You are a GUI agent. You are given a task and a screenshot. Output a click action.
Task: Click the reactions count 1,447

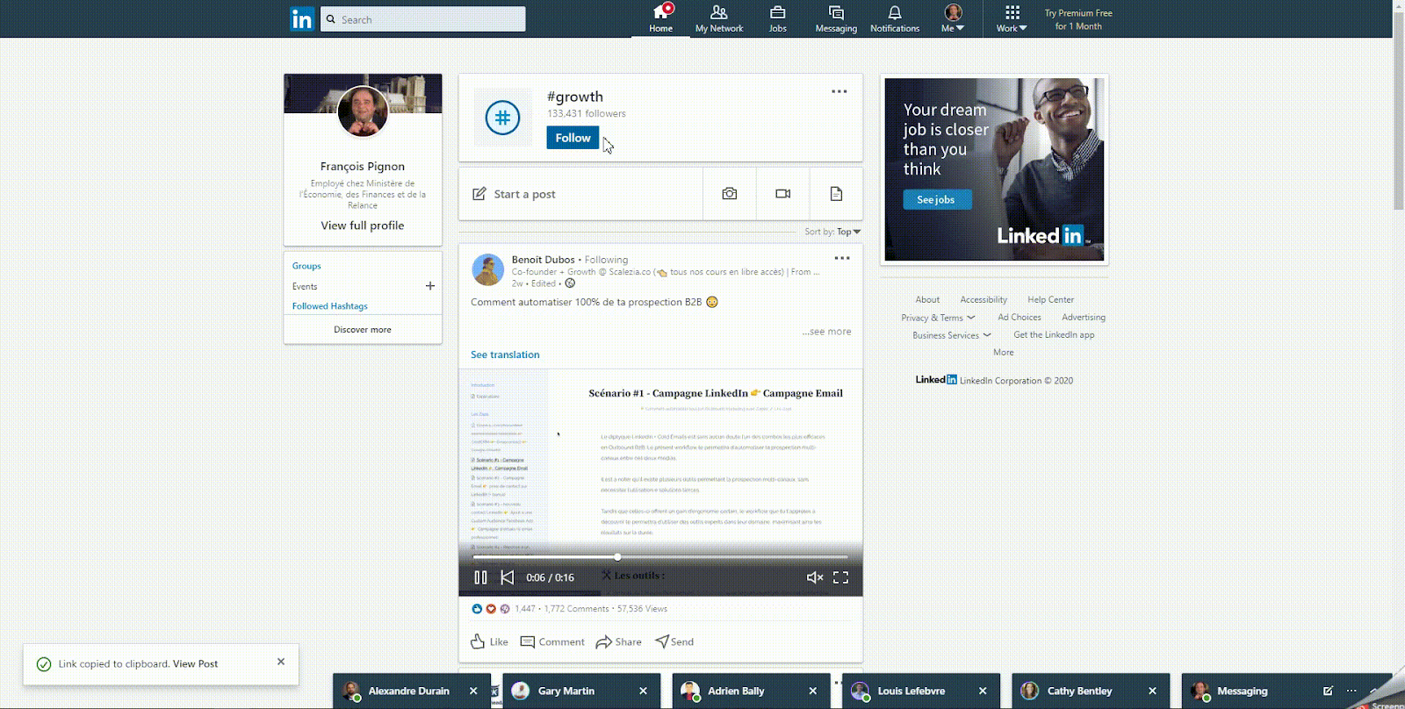[525, 609]
